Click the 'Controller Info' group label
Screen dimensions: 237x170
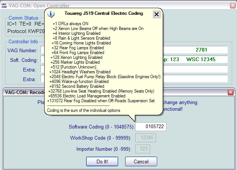point(23,41)
